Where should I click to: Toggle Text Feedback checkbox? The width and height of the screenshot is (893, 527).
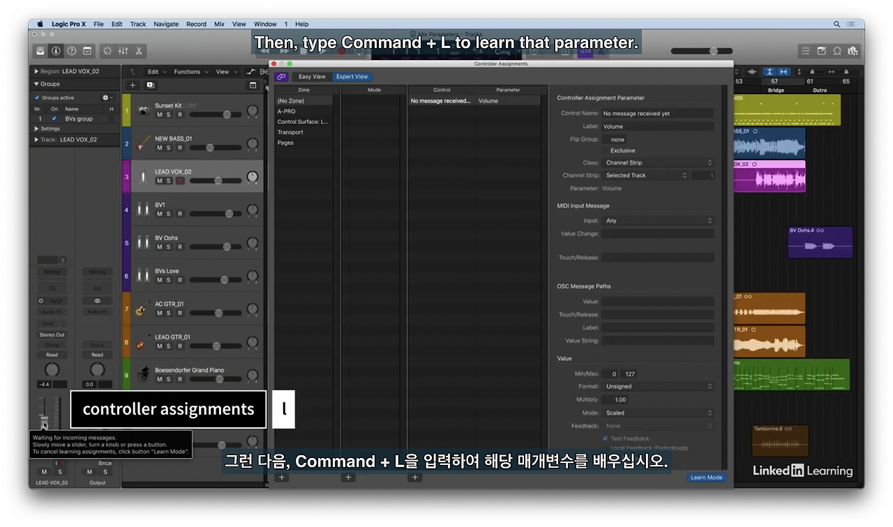click(605, 438)
